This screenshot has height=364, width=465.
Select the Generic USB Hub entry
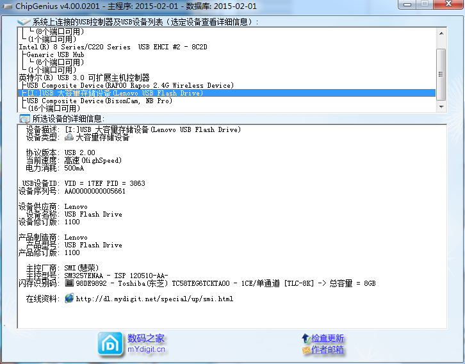(x=55, y=54)
